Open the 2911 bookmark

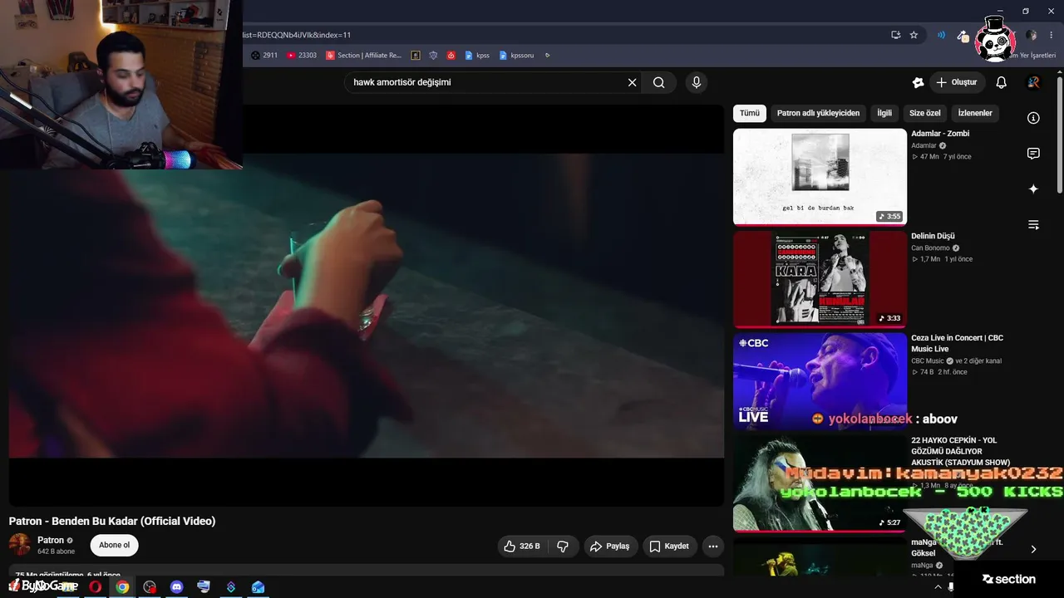(x=264, y=56)
